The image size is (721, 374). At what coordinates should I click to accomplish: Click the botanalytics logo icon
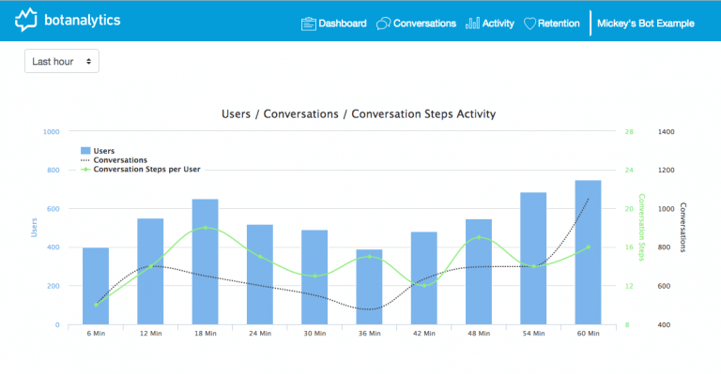click(x=25, y=20)
